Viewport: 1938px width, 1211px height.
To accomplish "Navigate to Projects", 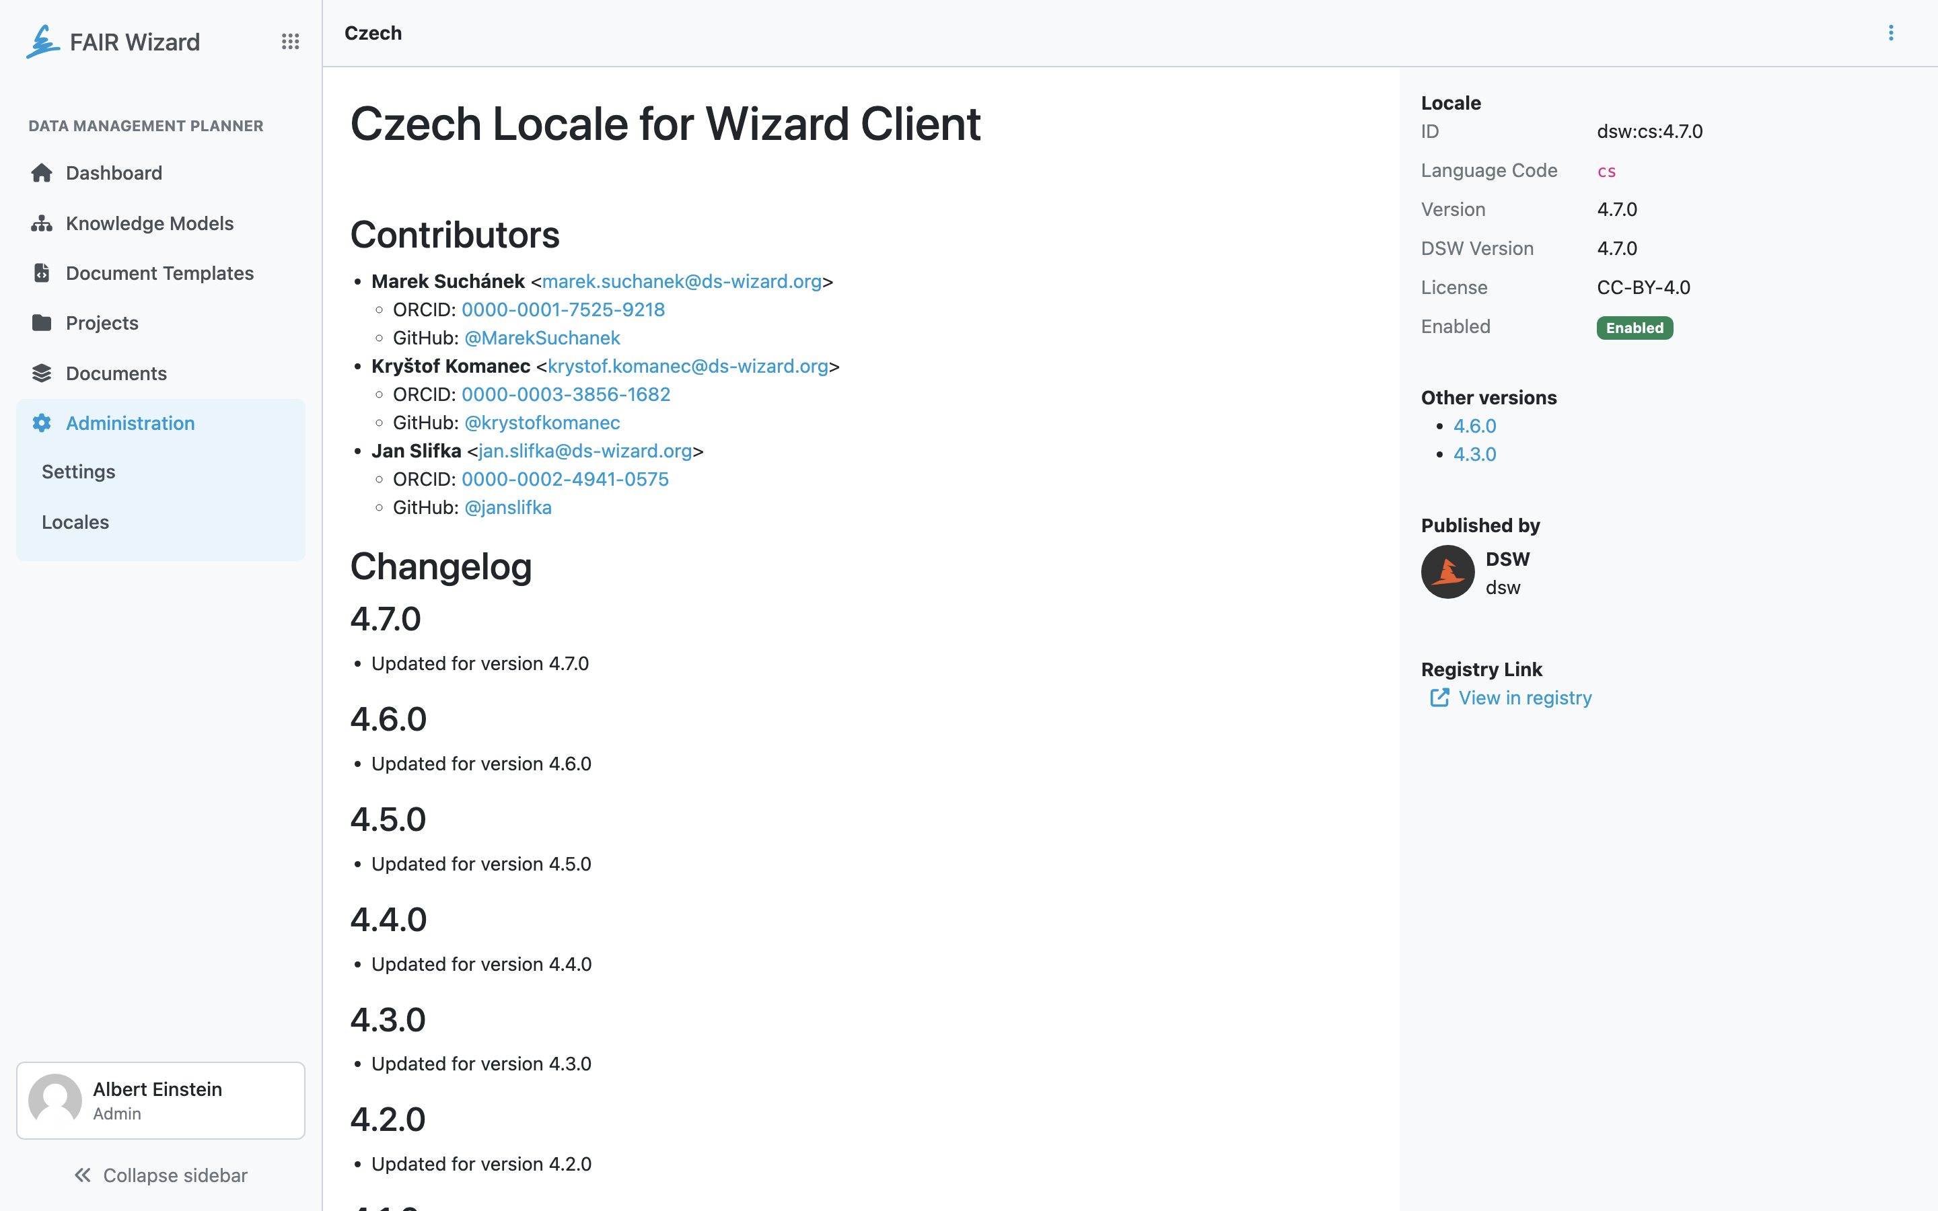I will click(160, 323).
